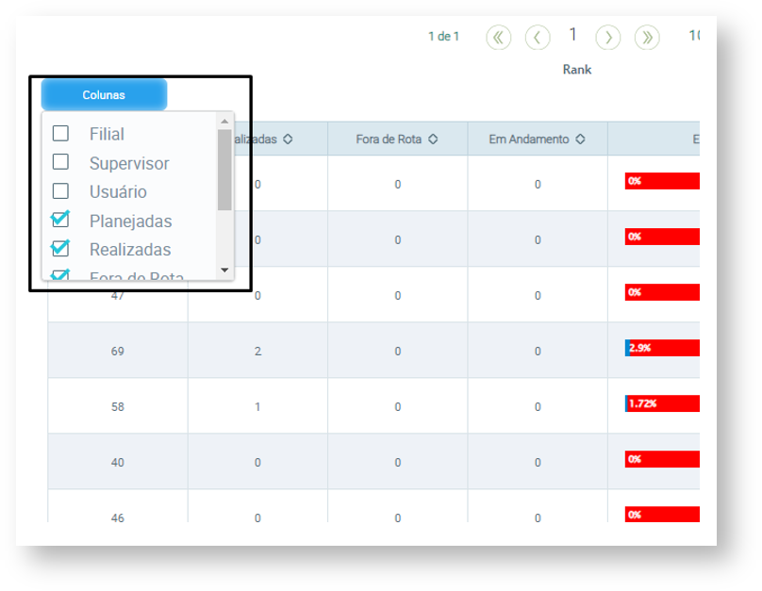Enable the Filial column checkbox
Screen dimensions: 762x591
coord(60,134)
